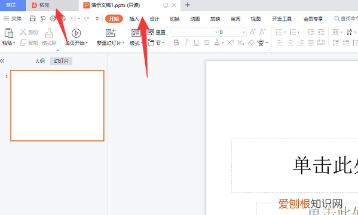This screenshot has width=358, height=215.
Task: Expand the quick access toolbar customize arrow
Action: click(97, 19)
